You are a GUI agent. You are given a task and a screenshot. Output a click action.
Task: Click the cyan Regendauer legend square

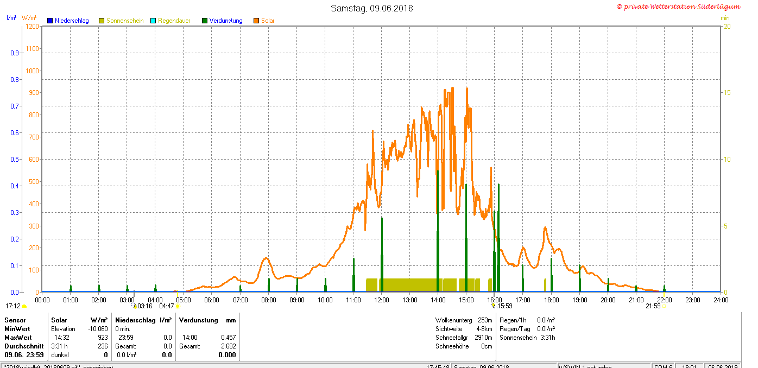153,21
